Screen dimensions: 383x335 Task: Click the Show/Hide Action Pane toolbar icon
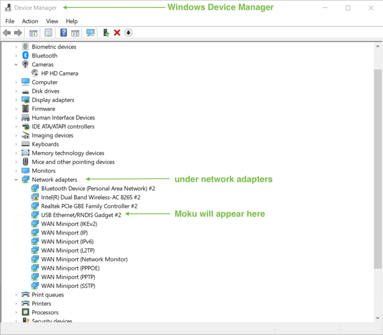[x=75, y=33]
